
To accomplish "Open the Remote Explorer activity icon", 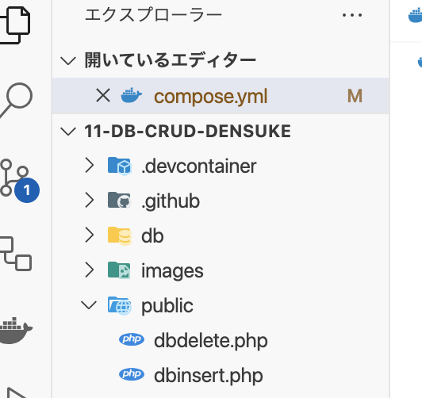I will [x=16, y=254].
